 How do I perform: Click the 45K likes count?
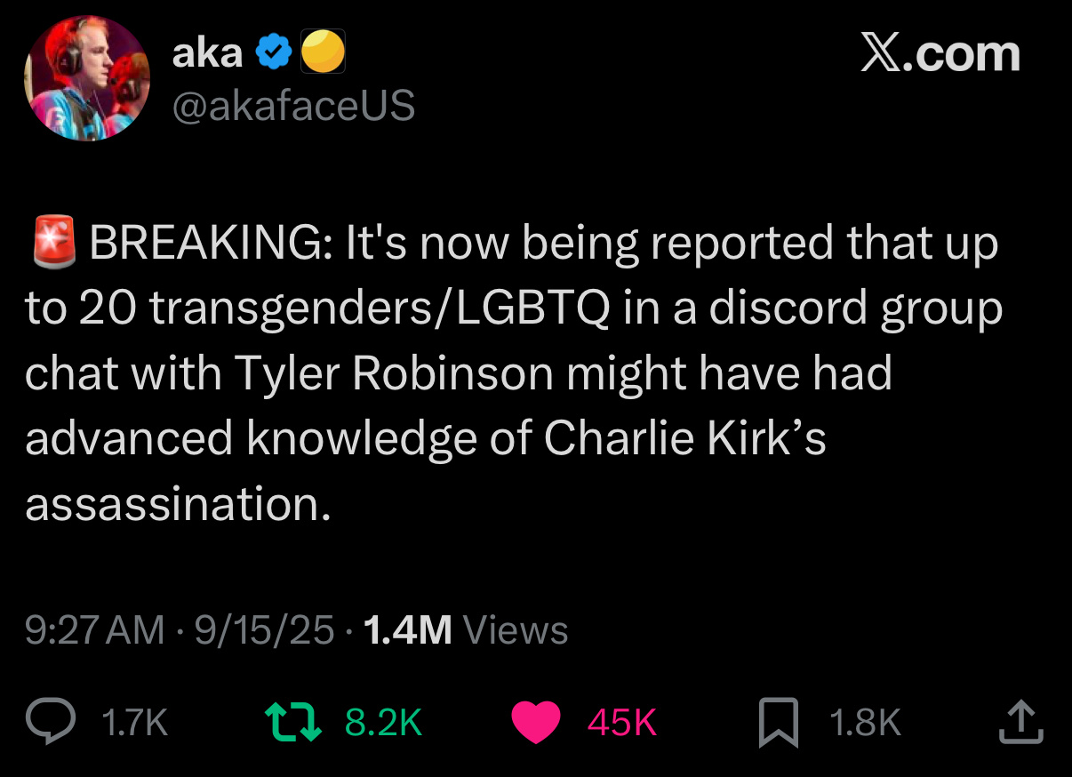(x=621, y=723)
